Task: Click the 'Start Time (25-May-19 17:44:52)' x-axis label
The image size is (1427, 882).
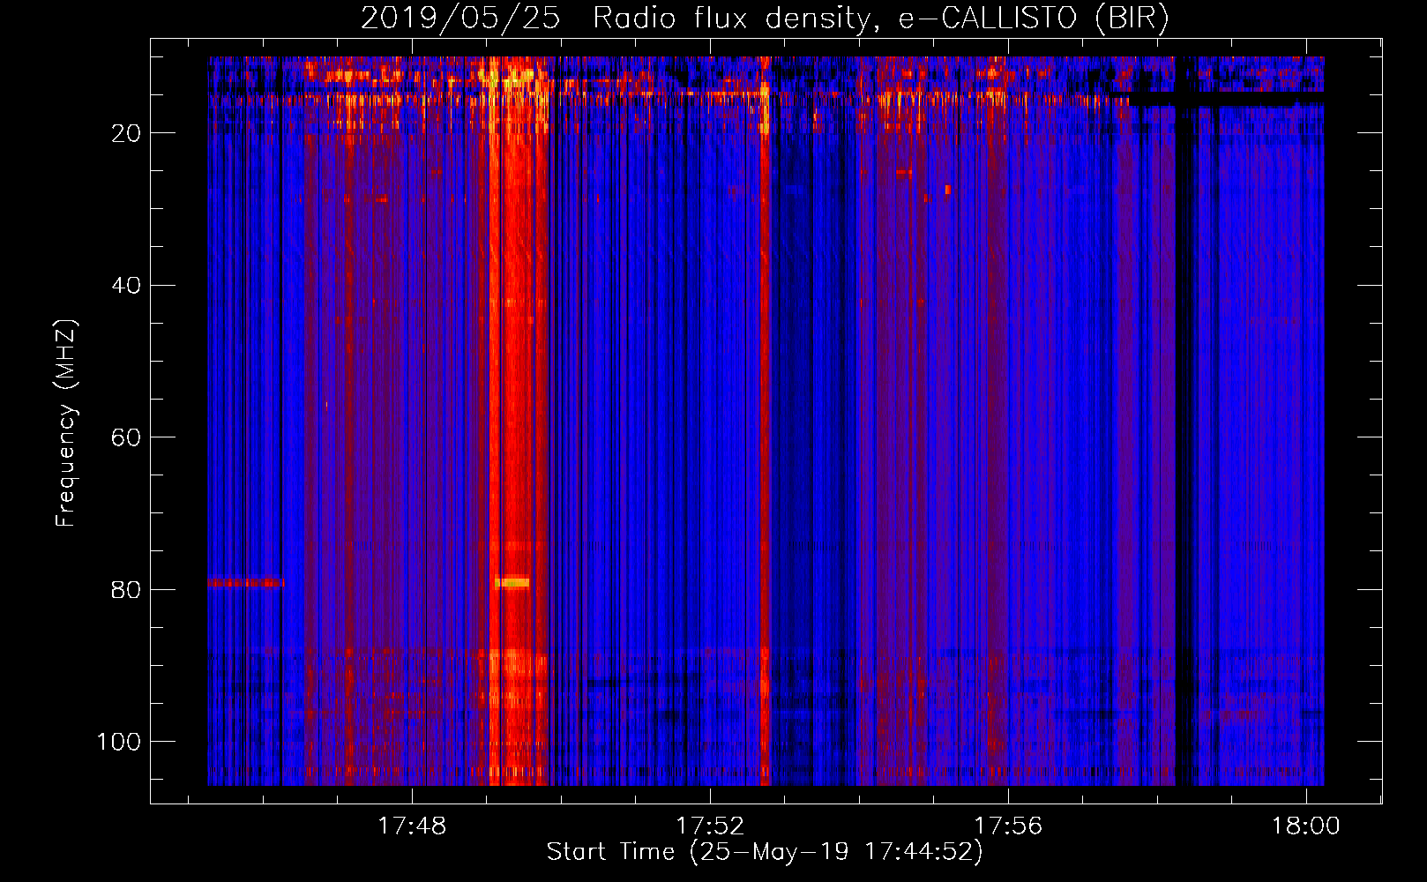Action: pyautogui.click(x=765, y=852)
